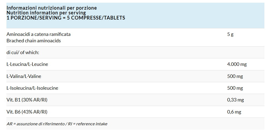This screenshot has width=266, height=132.
Task: Click the "1 PORZIONE/SERVING = 5 COMPRESSE/TABLETS" text
Action: click(x=66, y=18)
